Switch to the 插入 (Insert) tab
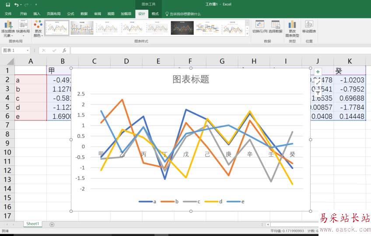Screen dimensions: 371x236 pos(37,14)
